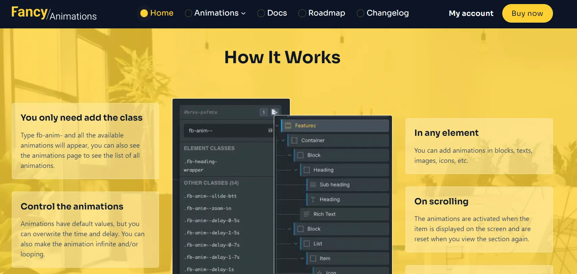Screen dimensions: 577x274
Task: Click the Rich Text lines icon
Action: (x=306, y=214)
